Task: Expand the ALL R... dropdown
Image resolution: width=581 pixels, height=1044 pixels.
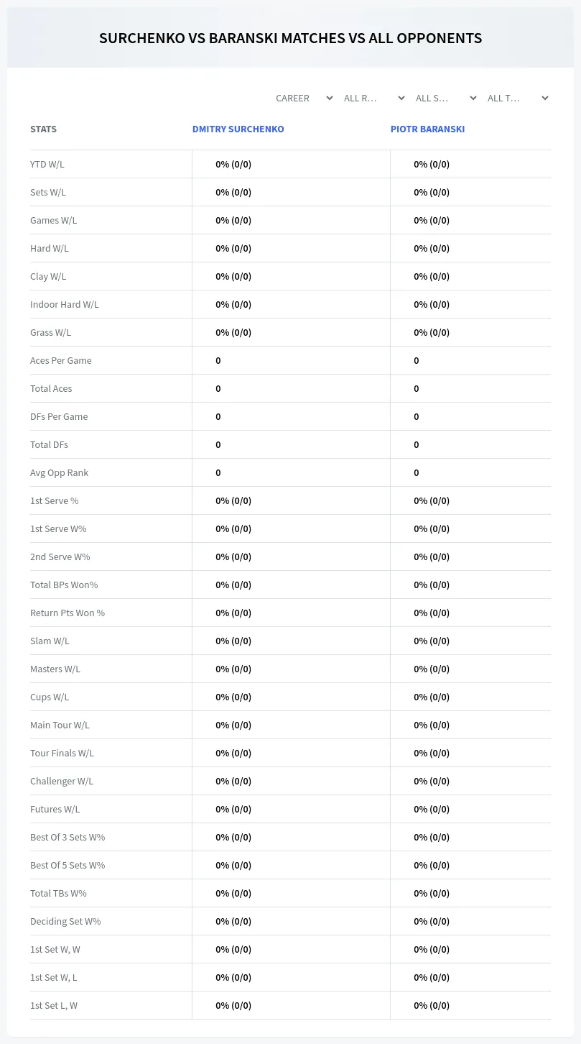Action: coord(376,98)
